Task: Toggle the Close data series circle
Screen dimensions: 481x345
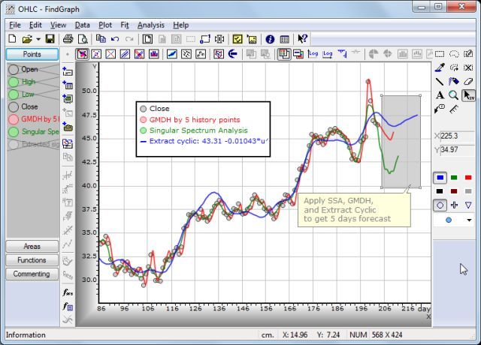Action: pyautogui.click(x=14, y=106)
